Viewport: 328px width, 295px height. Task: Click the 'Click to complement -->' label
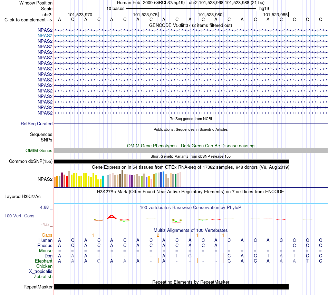click(x=28, y=20)
